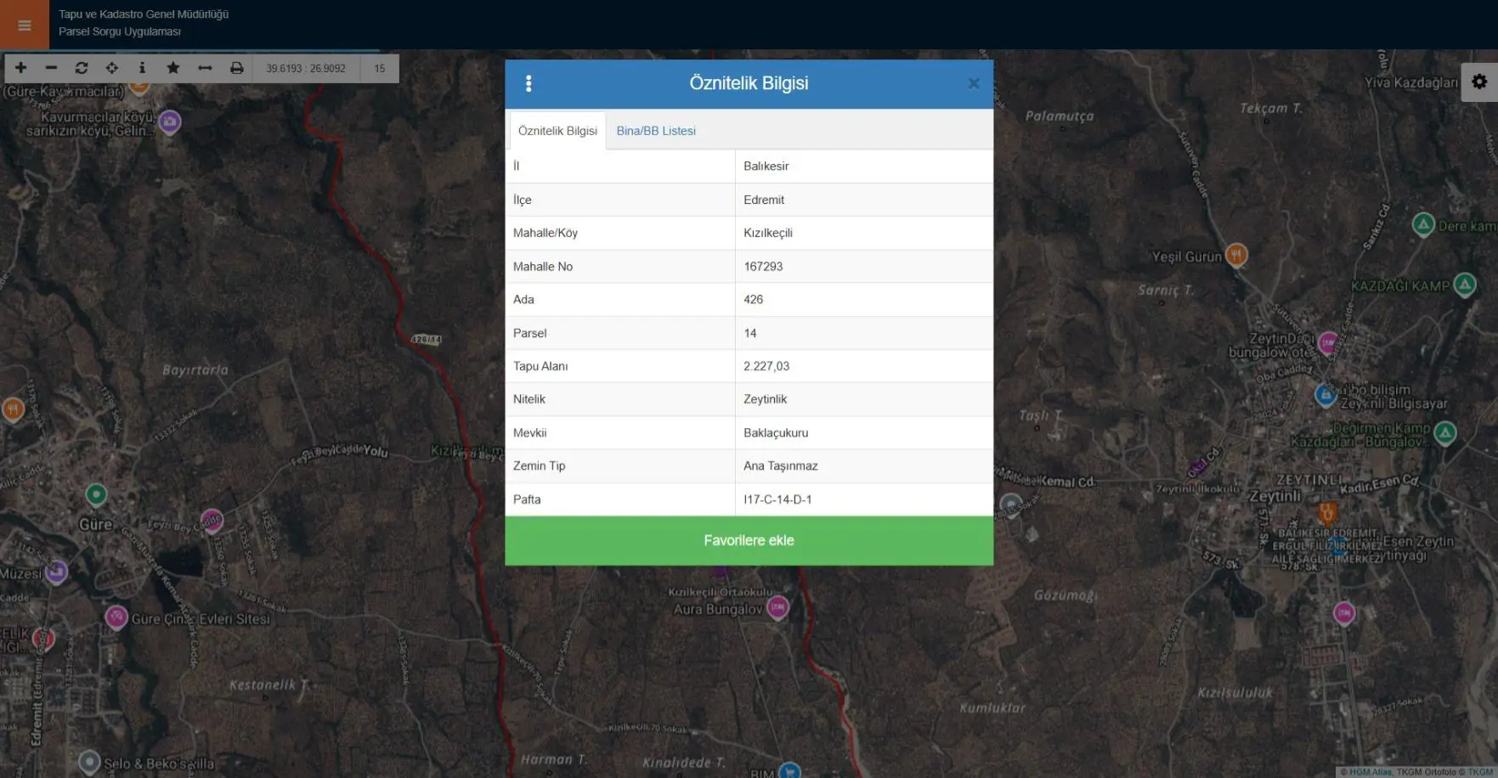Screen dimensions: 1498x778
Task: Click the Balıkesir value cell
Action: coord(864,166)
